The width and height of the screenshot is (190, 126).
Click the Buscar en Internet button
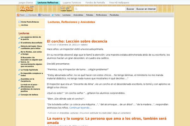click(146, 9)
